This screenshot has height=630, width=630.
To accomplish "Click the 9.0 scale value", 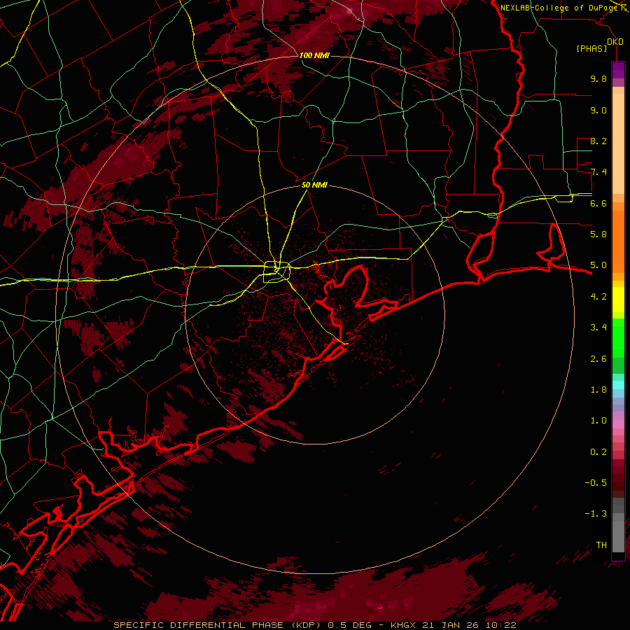I will [x=598, y=111].
